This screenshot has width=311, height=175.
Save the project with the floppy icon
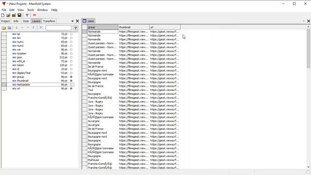tap(19, 15)
